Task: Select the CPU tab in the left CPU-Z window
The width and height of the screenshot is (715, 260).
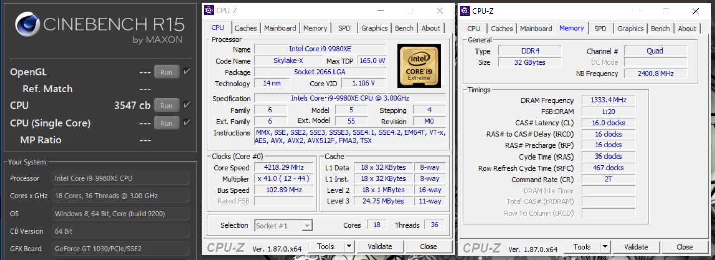Action: (x=218, y=27)
